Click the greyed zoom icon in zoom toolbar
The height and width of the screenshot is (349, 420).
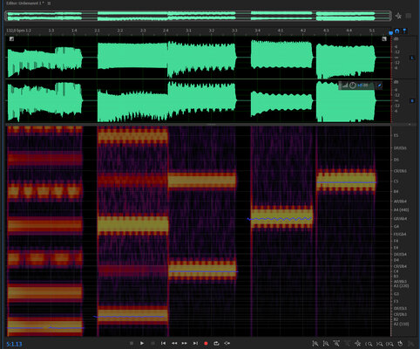[347, 344]
